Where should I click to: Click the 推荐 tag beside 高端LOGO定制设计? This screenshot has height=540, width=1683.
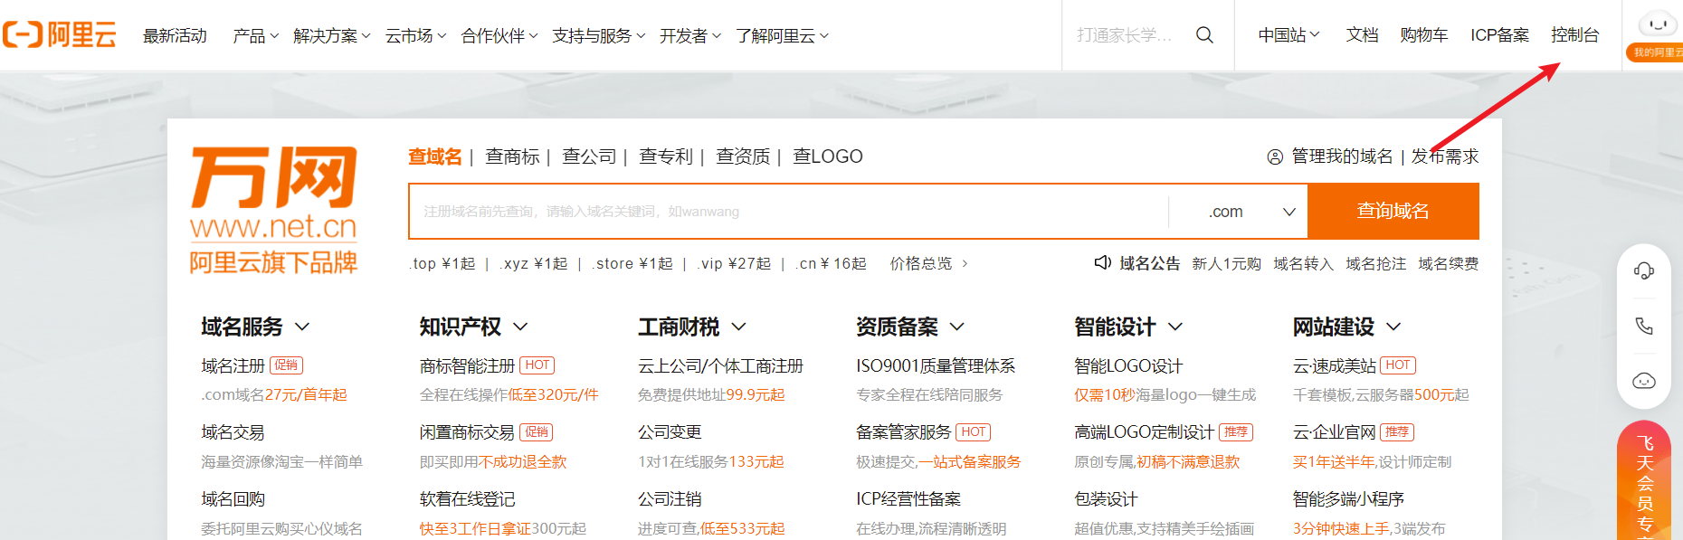coord(1236,432)
